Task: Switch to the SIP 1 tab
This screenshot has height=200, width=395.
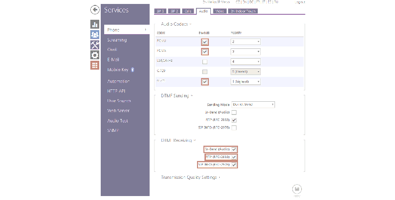Action: tap(160, 10)
